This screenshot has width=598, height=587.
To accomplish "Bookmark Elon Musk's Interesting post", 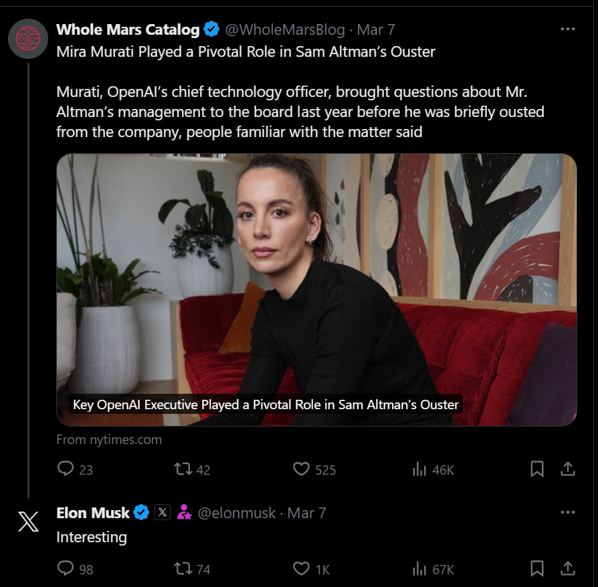I will coord(536,568).
